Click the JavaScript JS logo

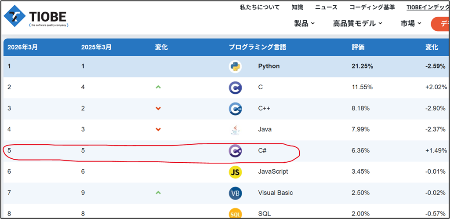click(235, 172)
